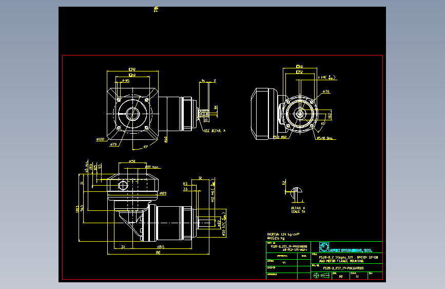Viewport: 445px width, 289px height.
Task: Click the drawing number in DWG NO field
Action: [x=343, y=268]
